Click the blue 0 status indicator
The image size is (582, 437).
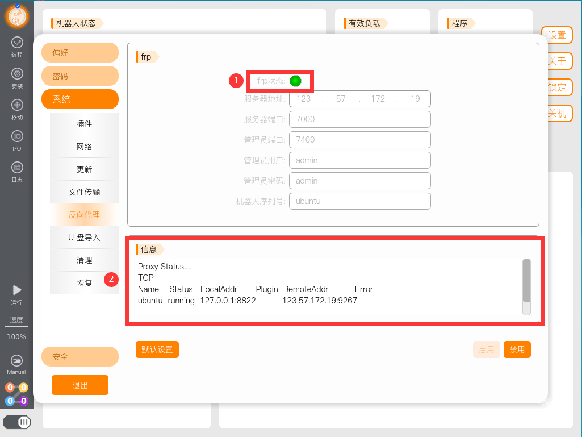pos(10,401)
